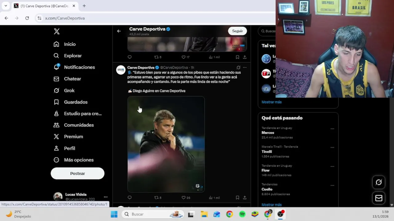This screenshot has height=221, width=394.
Task: Open Windows Start menu
Action: (x=114, y=214)
